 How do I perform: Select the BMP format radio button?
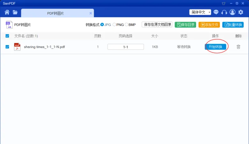click(x=126, y=25)
